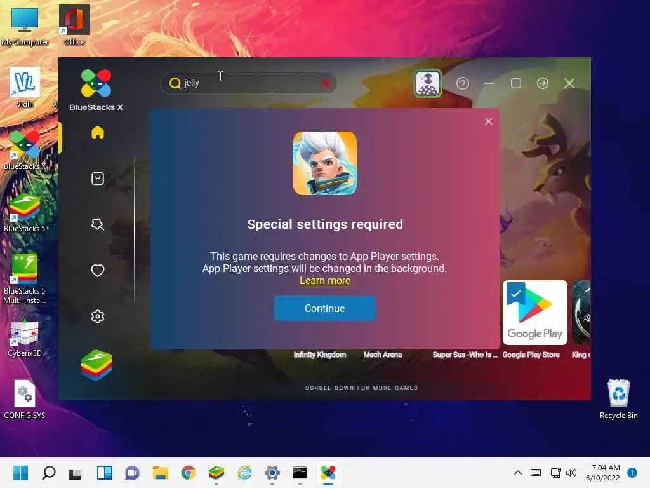
Task: Switch to BlueStacks 5 on the taskbar
Action: pos(216,473)
